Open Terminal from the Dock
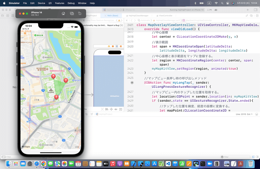The width and height of the screenshot is (260, 169). click(x=202, y=164)
